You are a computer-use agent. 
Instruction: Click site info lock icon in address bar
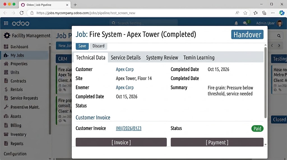[32, 13]
